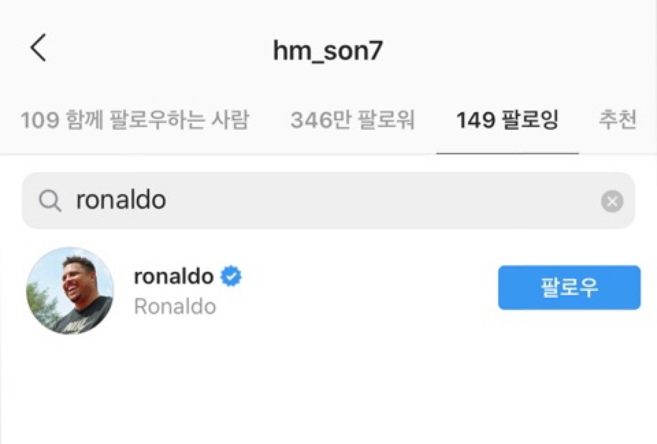Click the magnifying glass search icon
This screenshot has height=444, width=657.
click(50, 201)
